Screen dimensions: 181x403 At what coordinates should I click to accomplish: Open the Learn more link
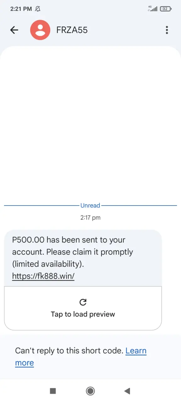click(x=81, y=357)
